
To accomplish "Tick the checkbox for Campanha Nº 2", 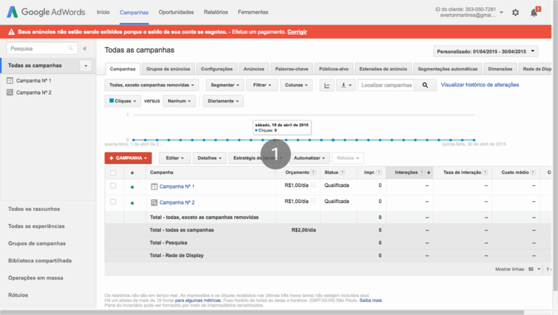I will point(113,201).
